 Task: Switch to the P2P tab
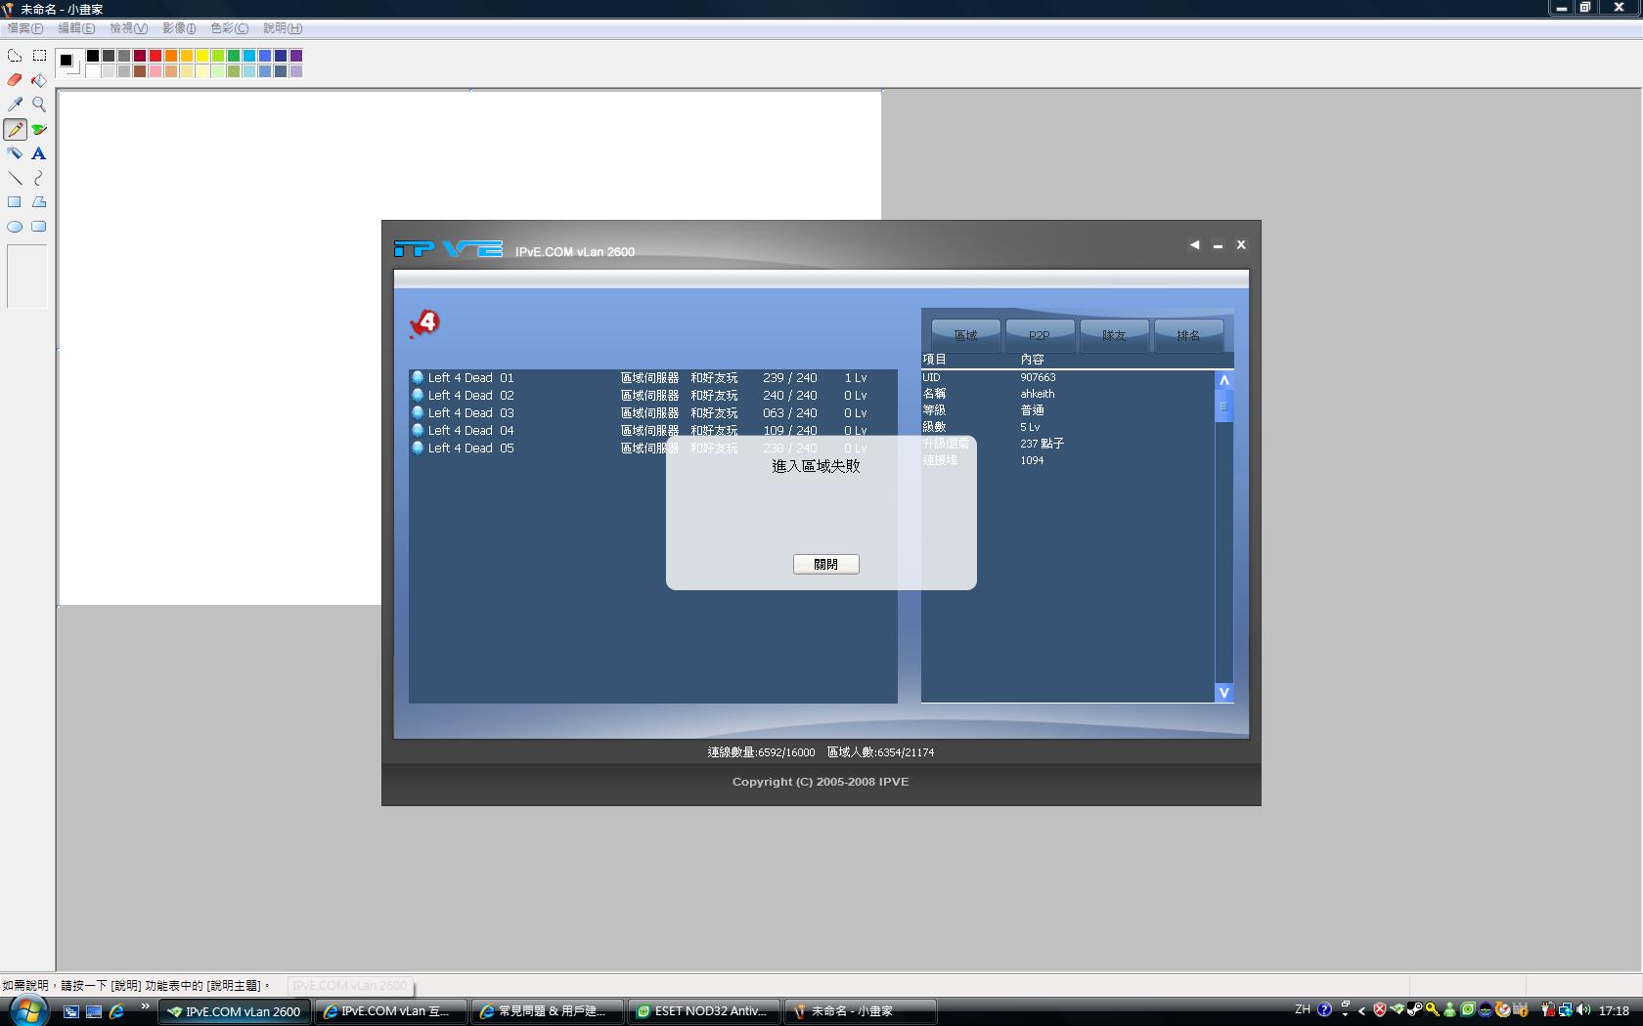click(x=1039, y=335)
